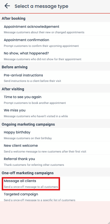This screenshot has height=224, width=110.
Task: Click the 'Before arriving' section header
Action: 14,67
